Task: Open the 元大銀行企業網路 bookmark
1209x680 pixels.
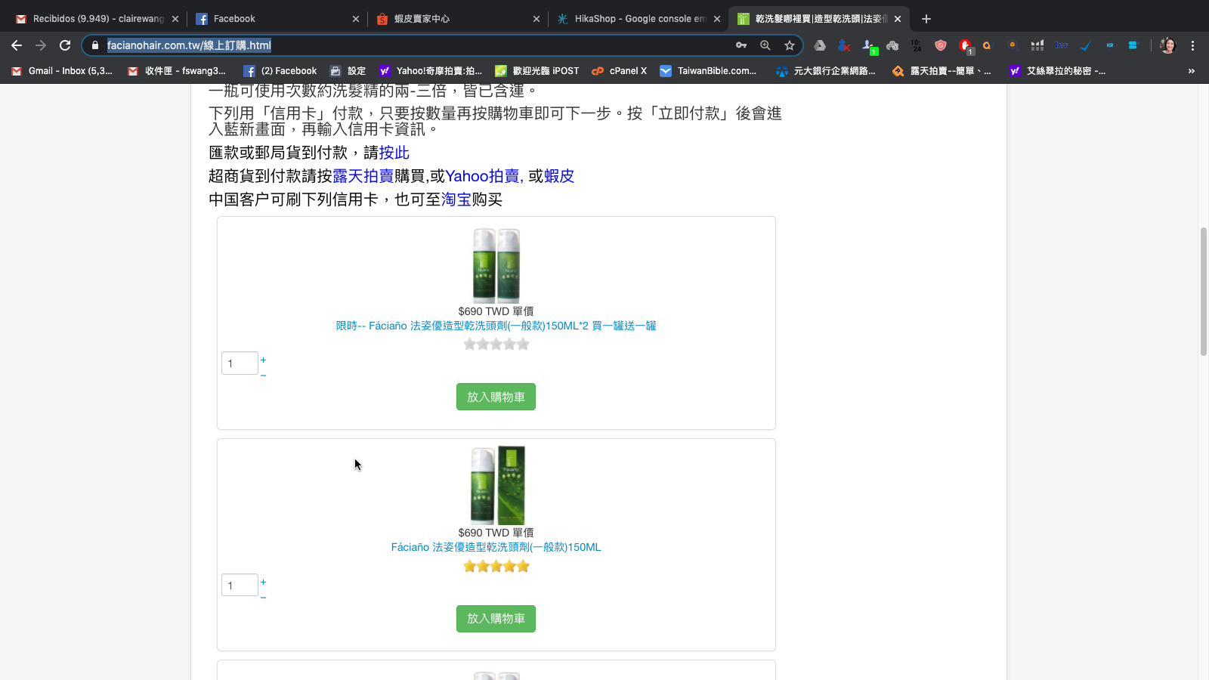Action: (x=826, y=71)
